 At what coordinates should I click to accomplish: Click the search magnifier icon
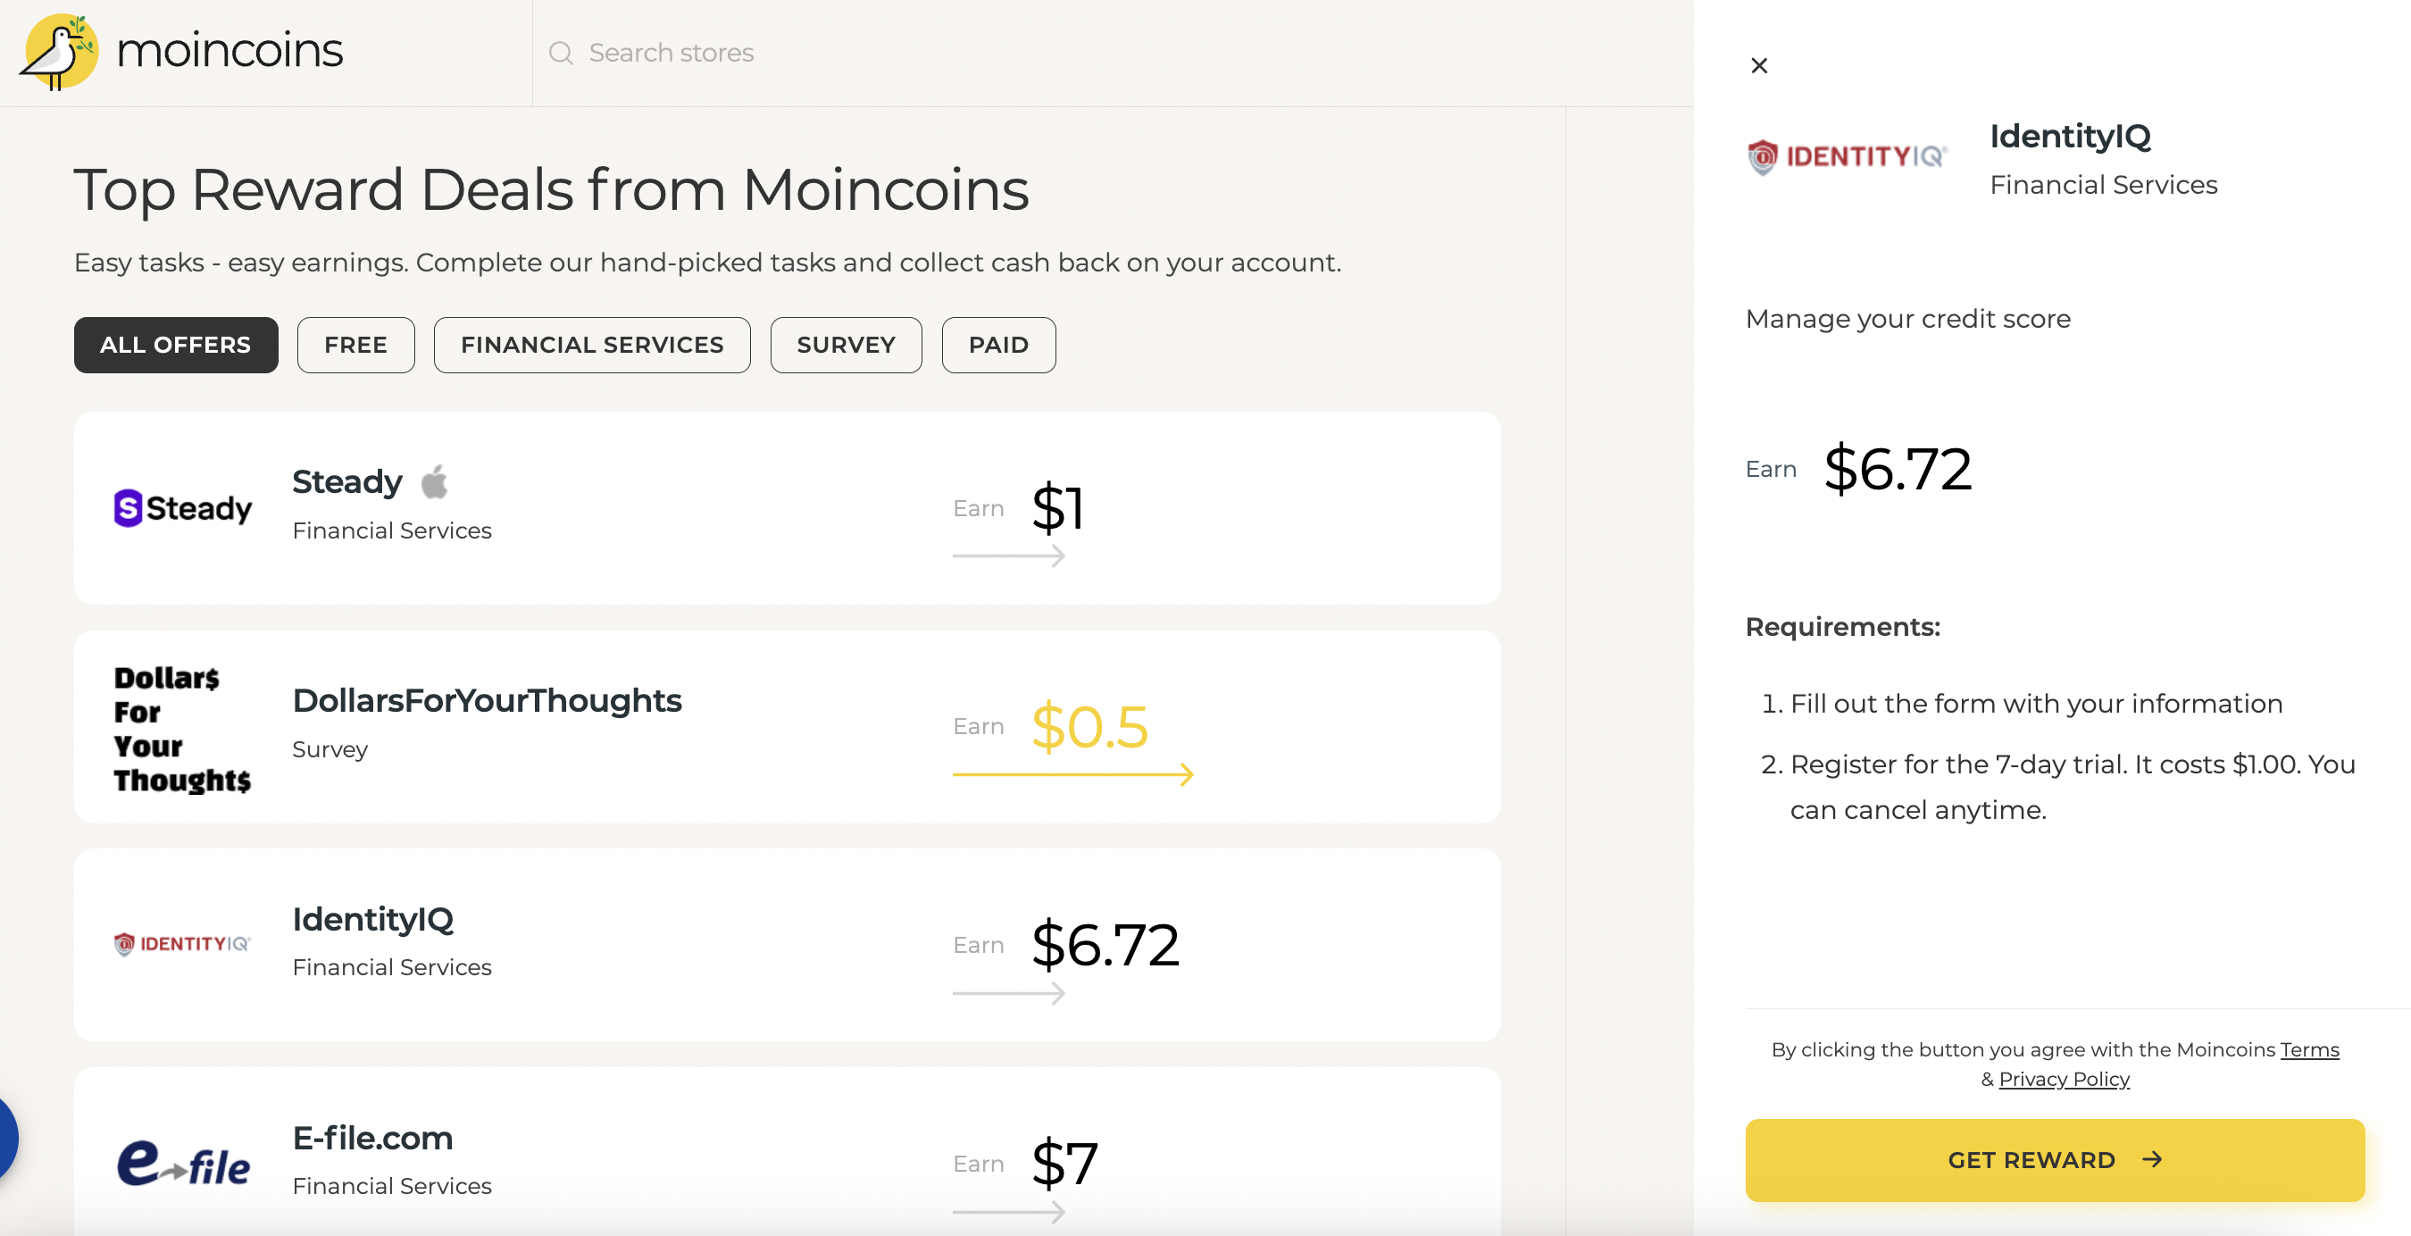[561, 54]
